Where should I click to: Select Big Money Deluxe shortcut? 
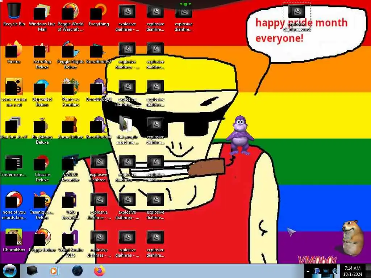(x=42, y=130)
